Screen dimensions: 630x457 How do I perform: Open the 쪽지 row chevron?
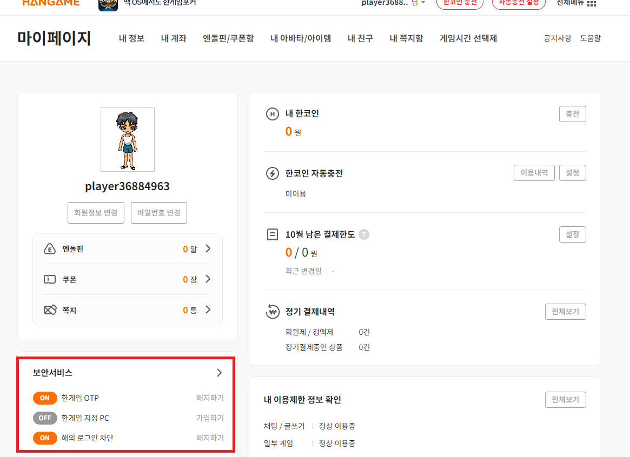tap(208, 310)
